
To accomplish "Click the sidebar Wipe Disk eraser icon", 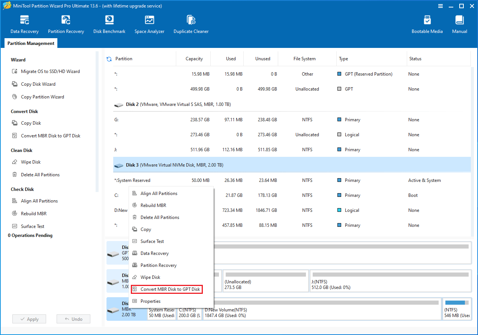I will pos(15,162).
